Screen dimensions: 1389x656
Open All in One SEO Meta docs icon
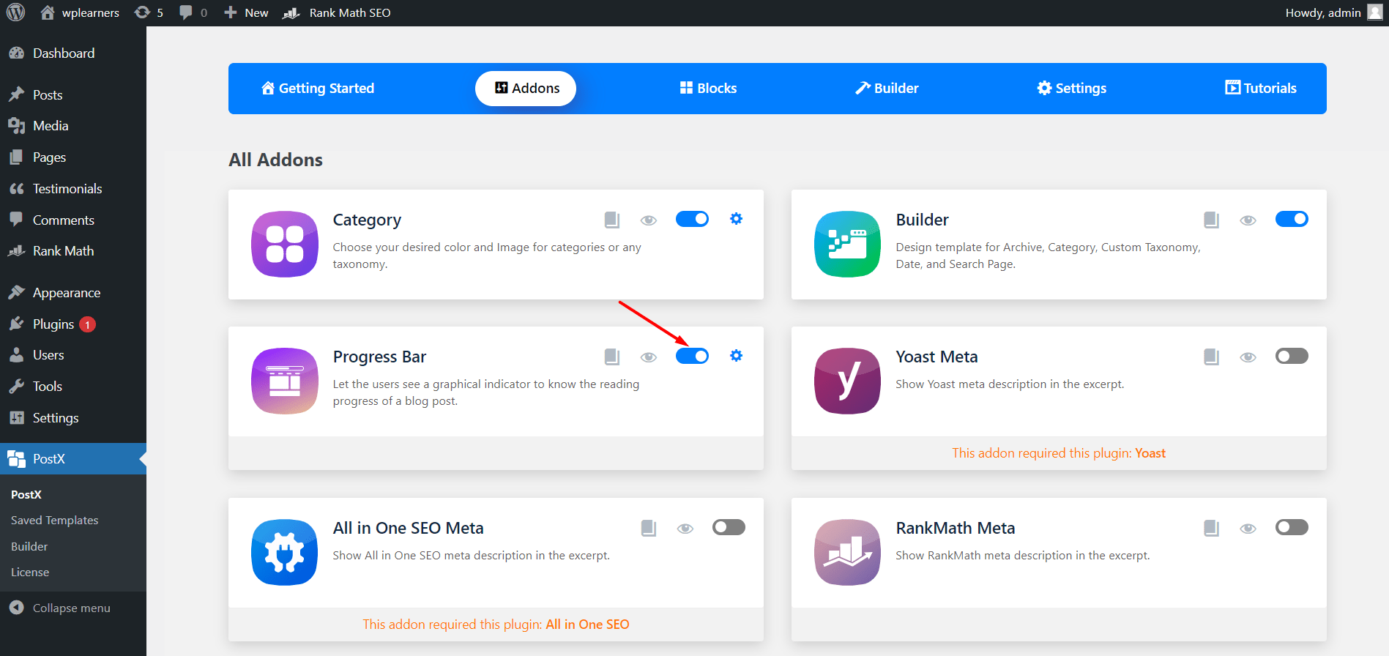point(649,528)
